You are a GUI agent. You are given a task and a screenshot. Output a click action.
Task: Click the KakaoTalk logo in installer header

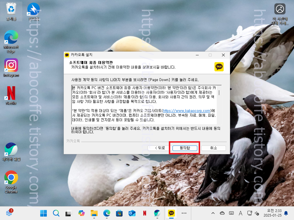tap(219, 66)
